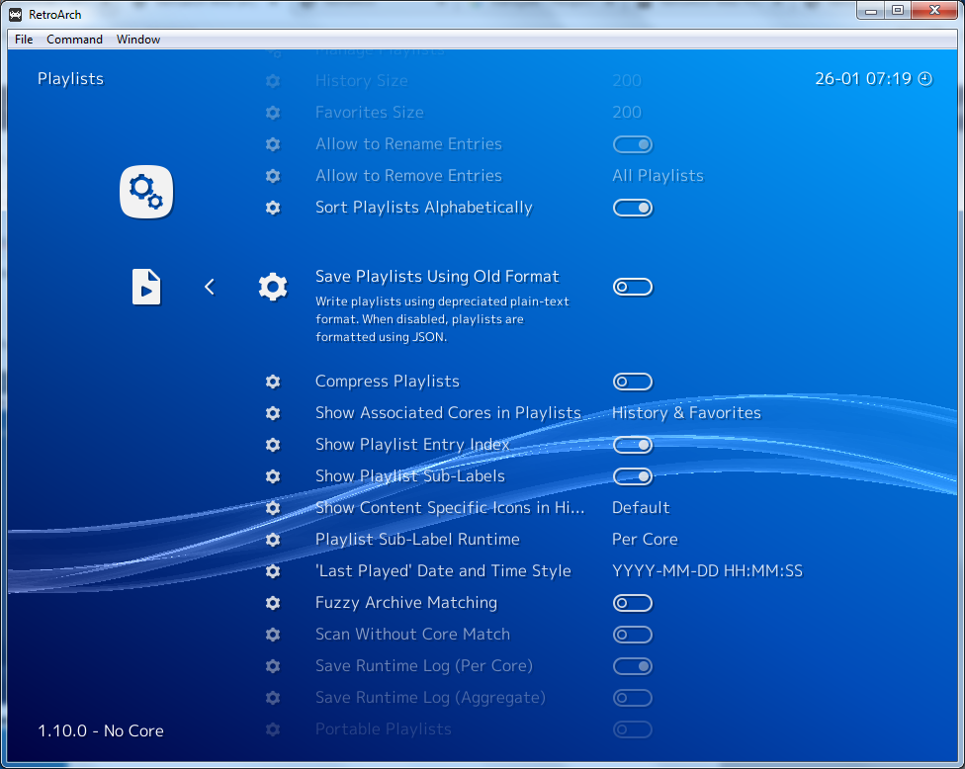
Task: Click the Playlists heading text
Action: 71,79
